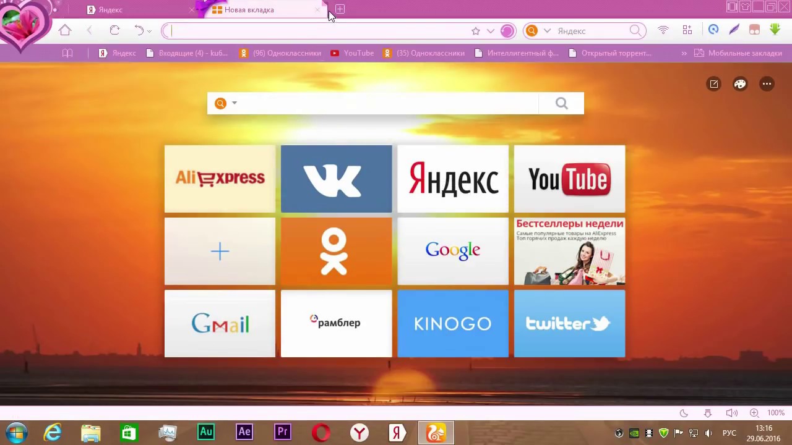
Task: Expand the address bar history dropdown
Action: (x=491, y=31)
